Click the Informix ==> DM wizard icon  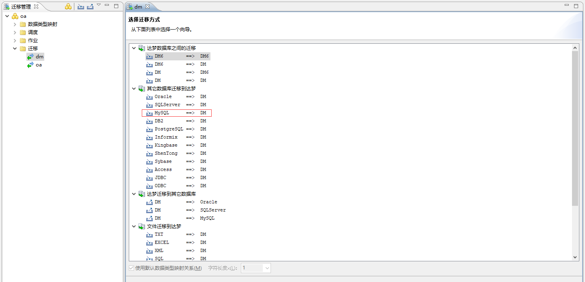pyautogui.click(x=149, y=137)
